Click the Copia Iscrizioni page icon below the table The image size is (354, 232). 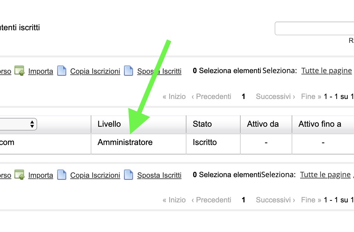point(62,175)
